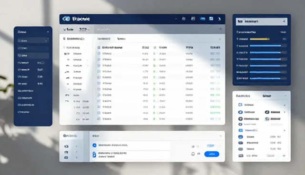
Task: Click the blue B-shaped icon on the bottom panel's second row
Action: click(94, 155)
